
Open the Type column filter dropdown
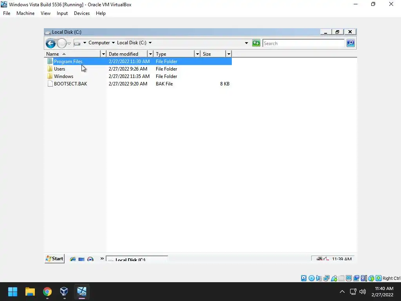tap(197, 54)
